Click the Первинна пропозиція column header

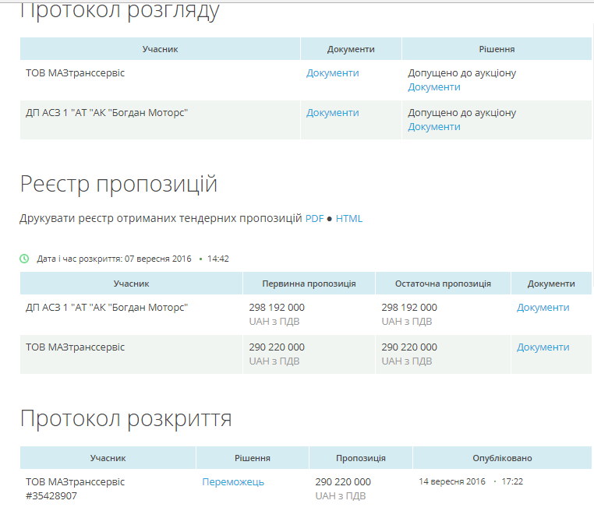[309, 284]
